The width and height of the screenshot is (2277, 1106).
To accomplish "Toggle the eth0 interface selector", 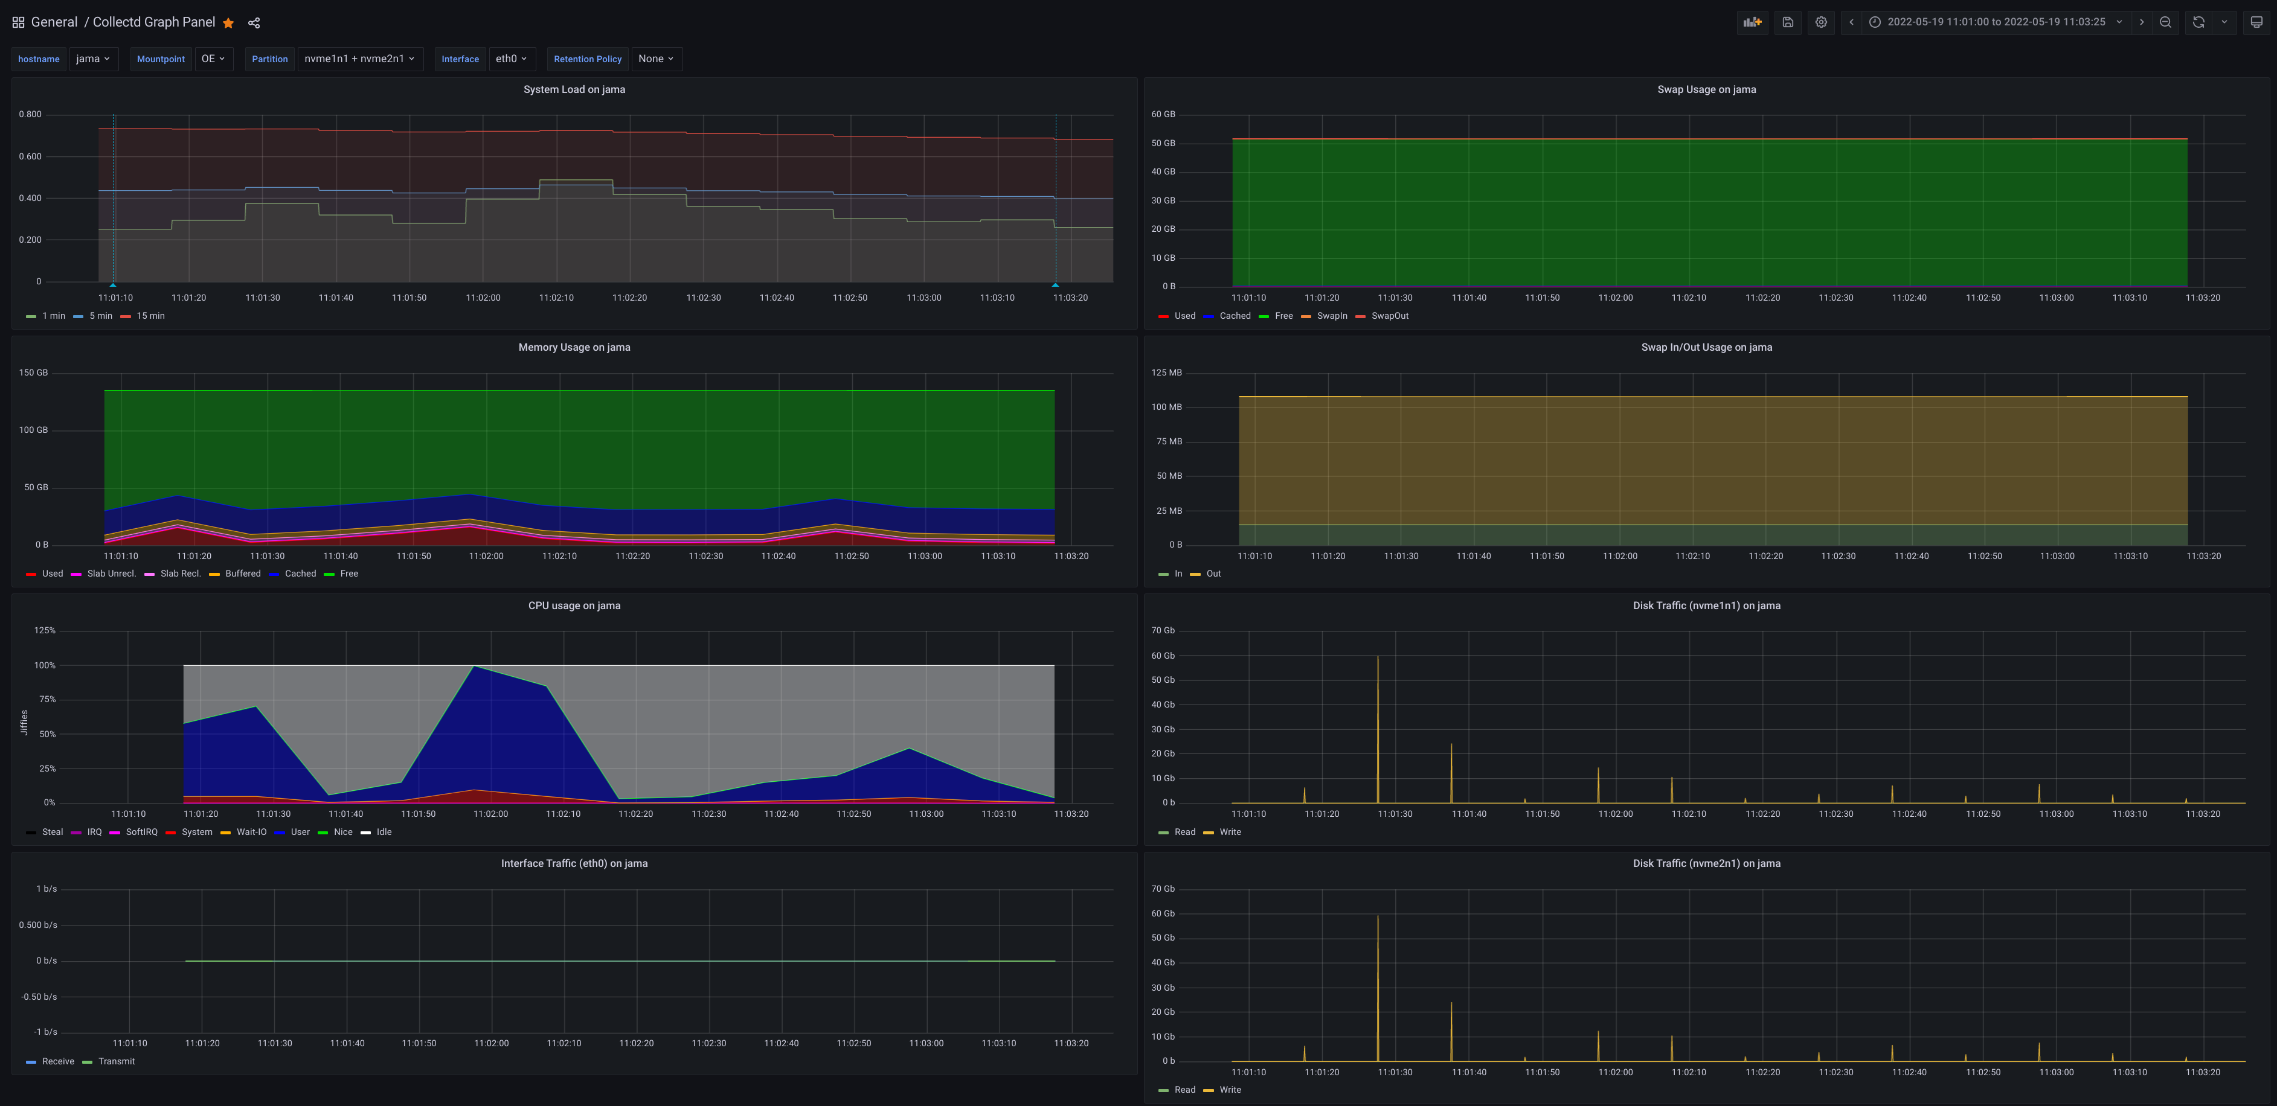I will pyautogui.click(x=510, y=60).
